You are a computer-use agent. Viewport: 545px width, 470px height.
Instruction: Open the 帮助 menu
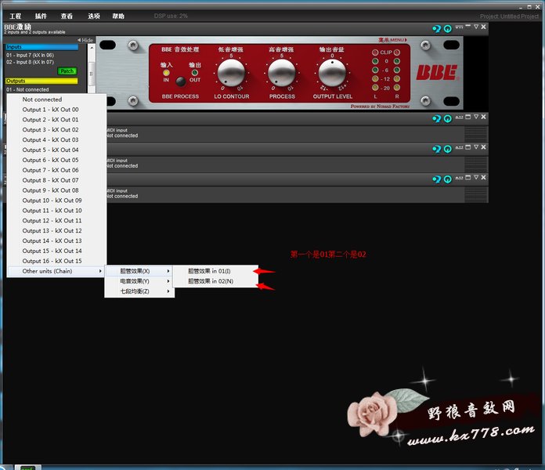point(118,16)
